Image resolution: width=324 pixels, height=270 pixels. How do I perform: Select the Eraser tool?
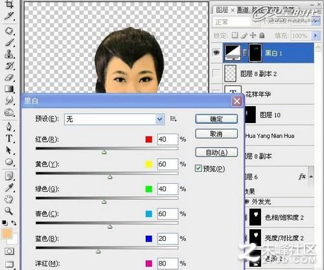click(9, 77)
